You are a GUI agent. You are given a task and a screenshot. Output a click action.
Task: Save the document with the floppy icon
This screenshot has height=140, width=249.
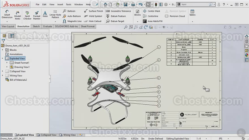pyautogui.click(x=125, y=5)
